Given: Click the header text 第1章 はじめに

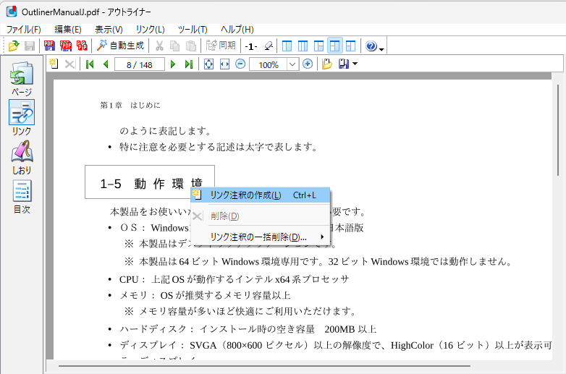Looking at the screenshot, I should pos(130,106).
